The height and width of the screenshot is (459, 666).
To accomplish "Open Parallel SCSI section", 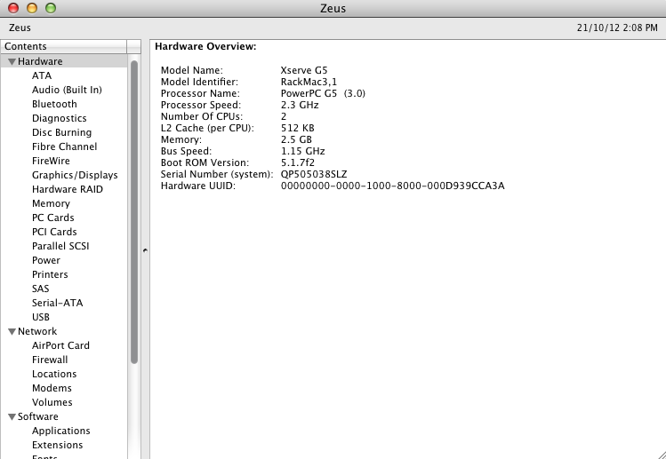I will [60, 246].
